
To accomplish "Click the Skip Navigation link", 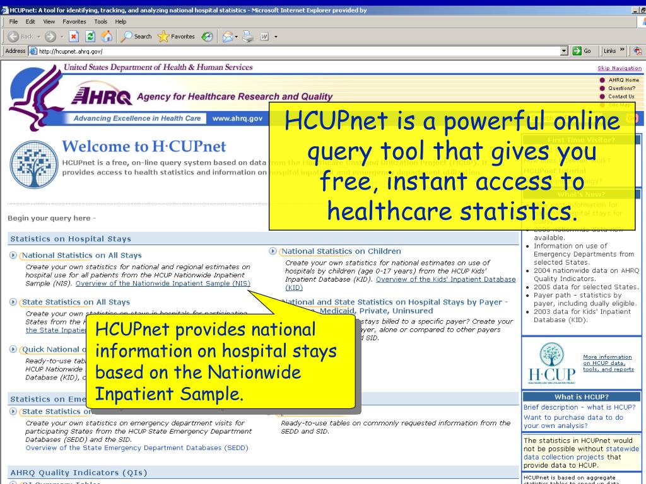I will tap(620, 68).
